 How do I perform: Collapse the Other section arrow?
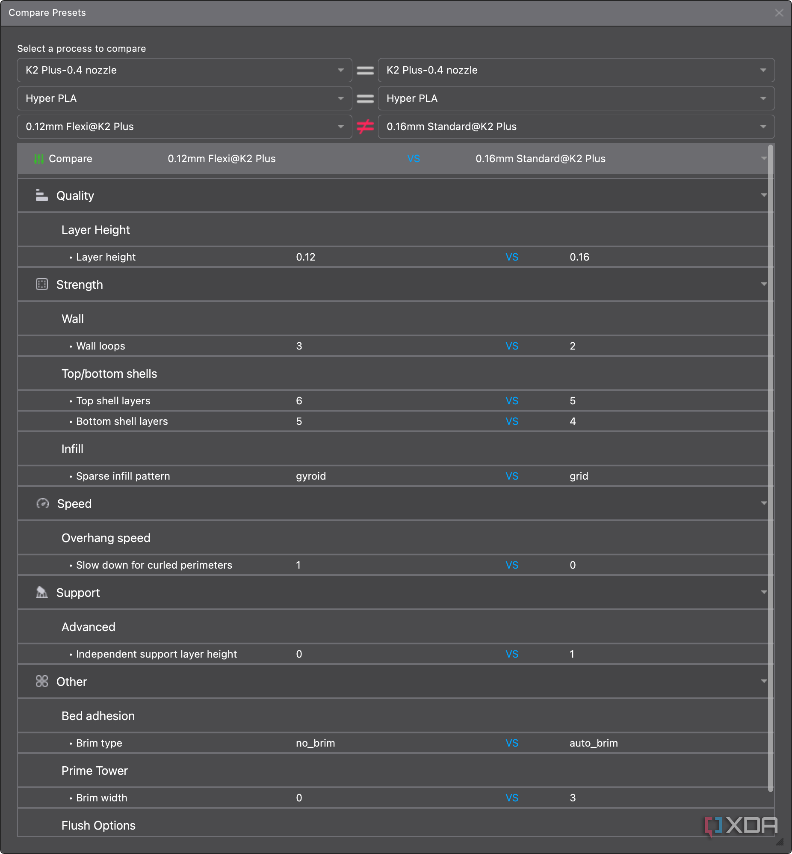pyautogui.click(x=764, y=681)
